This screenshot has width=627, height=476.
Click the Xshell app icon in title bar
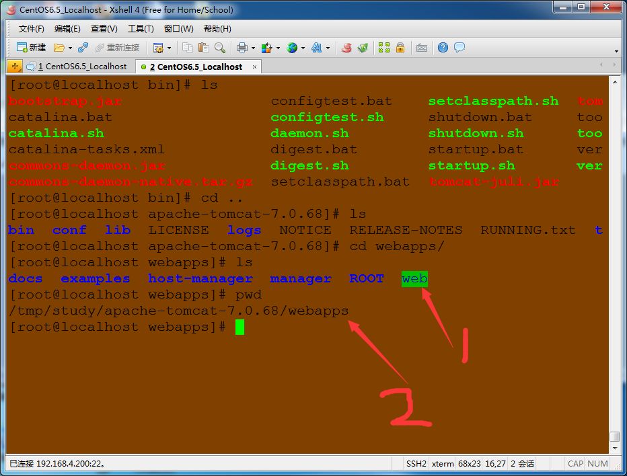(12, 10)
